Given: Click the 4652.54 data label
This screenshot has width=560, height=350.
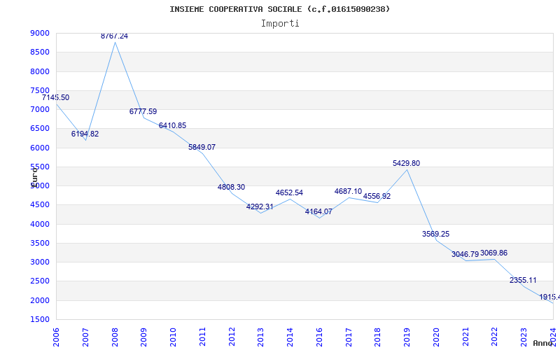Looking at the screenshot, I should tap(289, 193).
